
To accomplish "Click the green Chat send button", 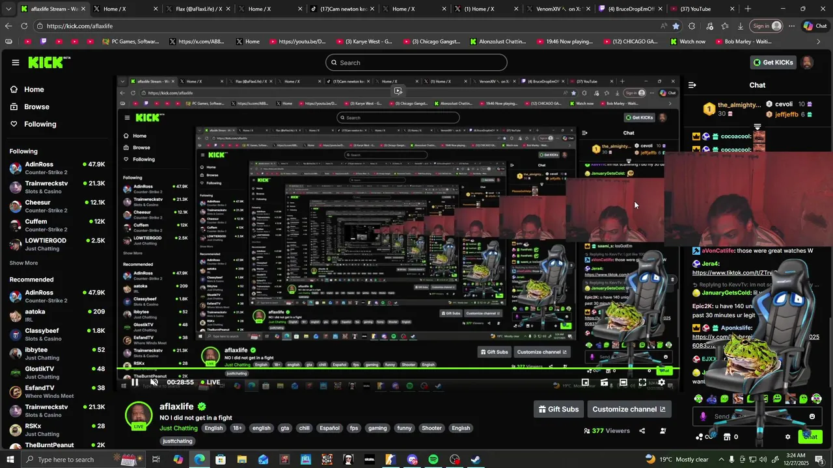I will coord(810,437).
